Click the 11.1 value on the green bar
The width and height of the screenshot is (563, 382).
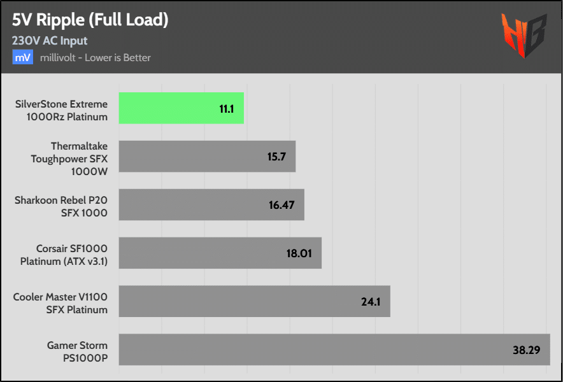(x=227, y=109)
